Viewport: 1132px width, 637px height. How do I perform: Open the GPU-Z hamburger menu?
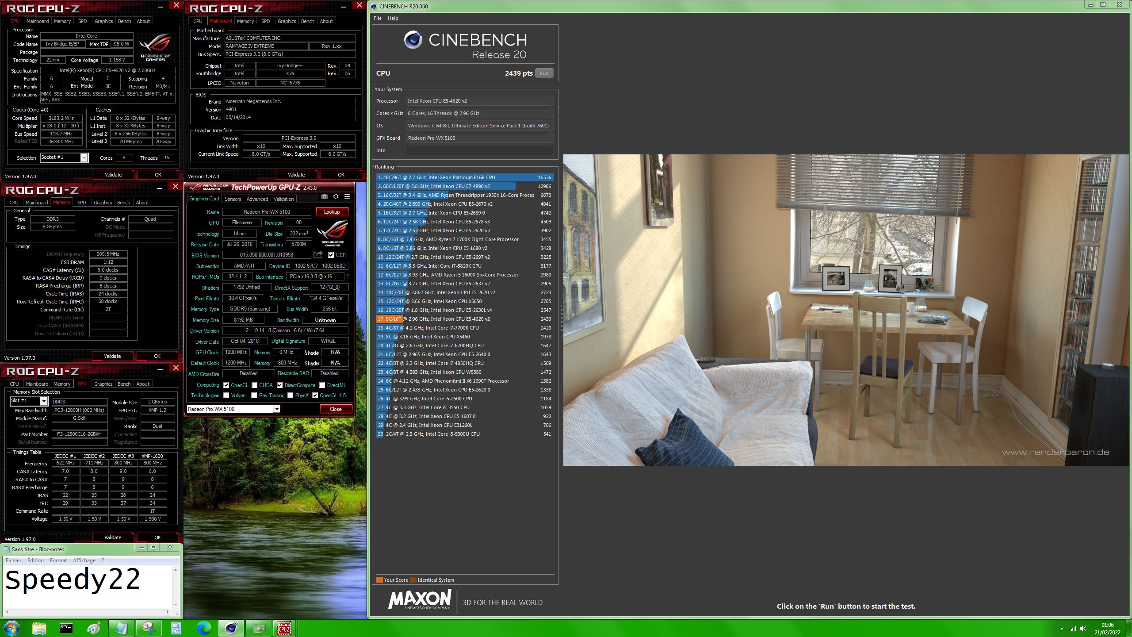(347, 197)
